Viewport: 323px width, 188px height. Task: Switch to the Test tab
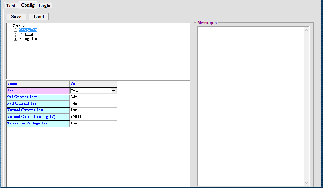[11, 6]
